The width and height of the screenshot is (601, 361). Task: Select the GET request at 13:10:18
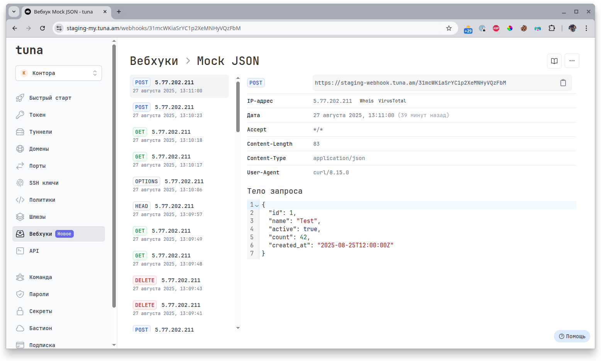click(179, 136)
